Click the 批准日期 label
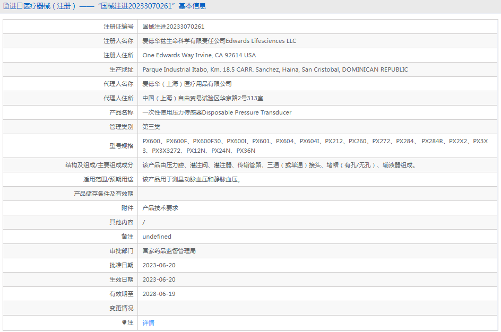The width and height of the screenshot is (501, 332). point(122,265)
